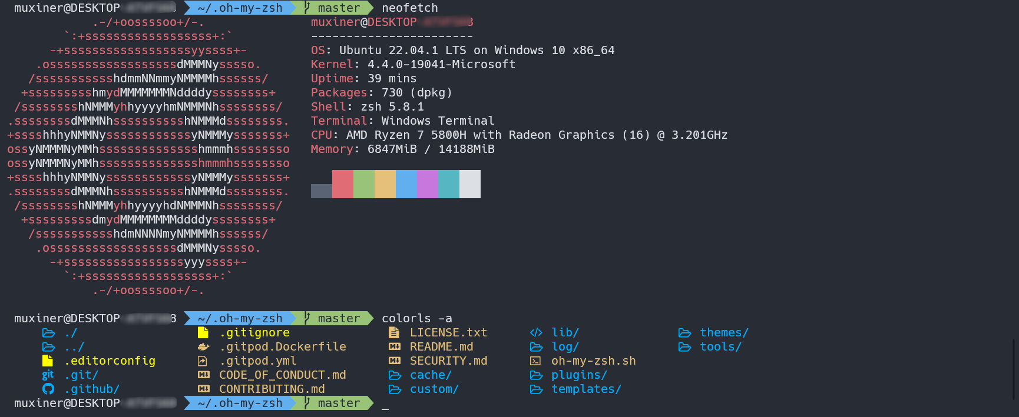This screenshot has width=1019, height=417.
Task: Click the Kernel value 4.4.0-19041-Microsoft
Action: click(442, 64)
